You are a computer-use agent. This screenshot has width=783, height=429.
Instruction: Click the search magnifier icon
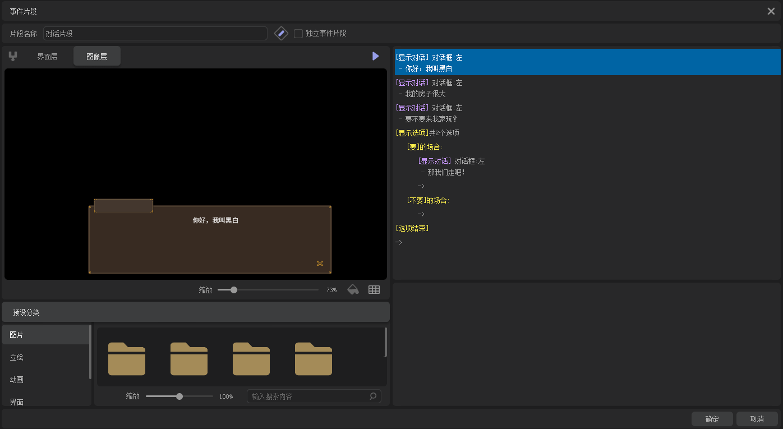click(373, 396)
